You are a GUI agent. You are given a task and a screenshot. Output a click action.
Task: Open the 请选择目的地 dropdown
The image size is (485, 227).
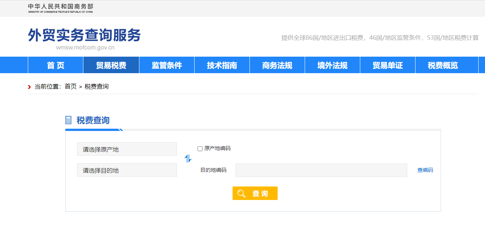[x=127, y=170]
